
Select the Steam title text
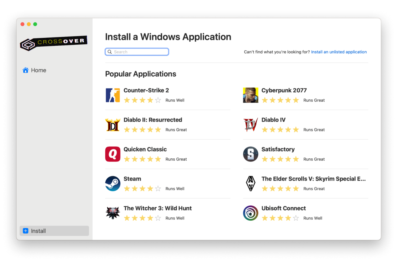pos(132,179)
